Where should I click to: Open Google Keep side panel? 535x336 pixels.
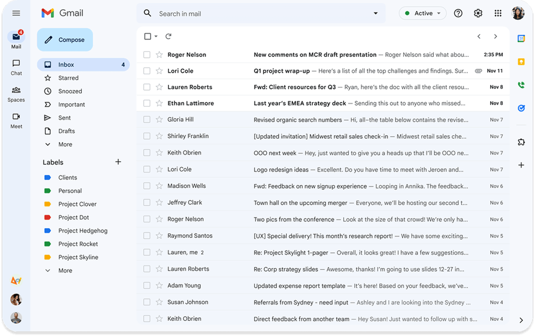[x=521, y=62]
